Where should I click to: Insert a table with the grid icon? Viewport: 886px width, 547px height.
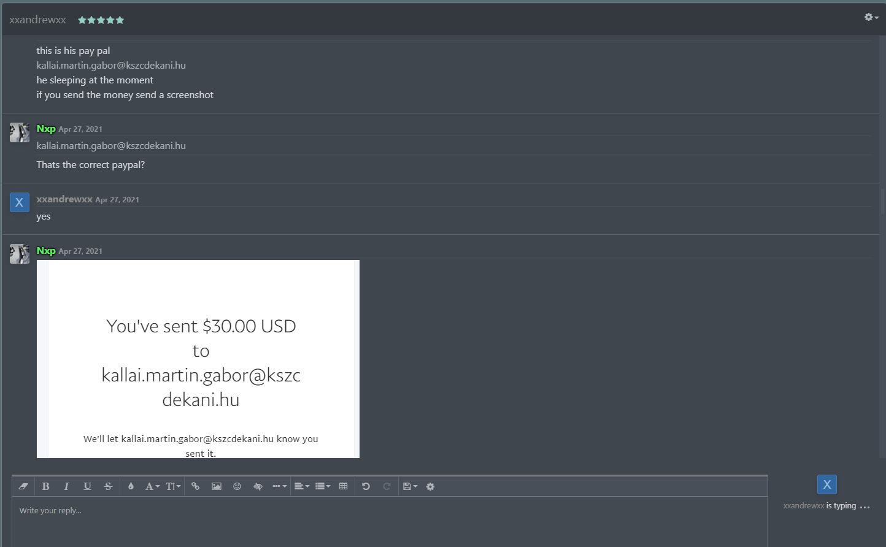pos(344,486)
